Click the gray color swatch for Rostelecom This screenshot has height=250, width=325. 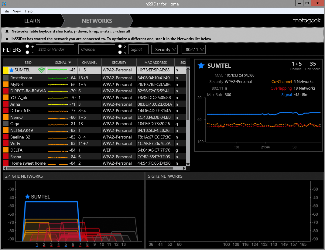click(6, 78)
